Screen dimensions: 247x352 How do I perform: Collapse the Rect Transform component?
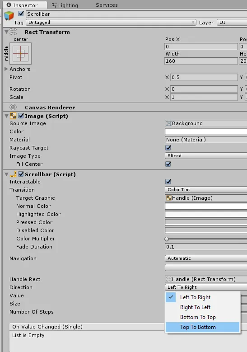[6, 32]
